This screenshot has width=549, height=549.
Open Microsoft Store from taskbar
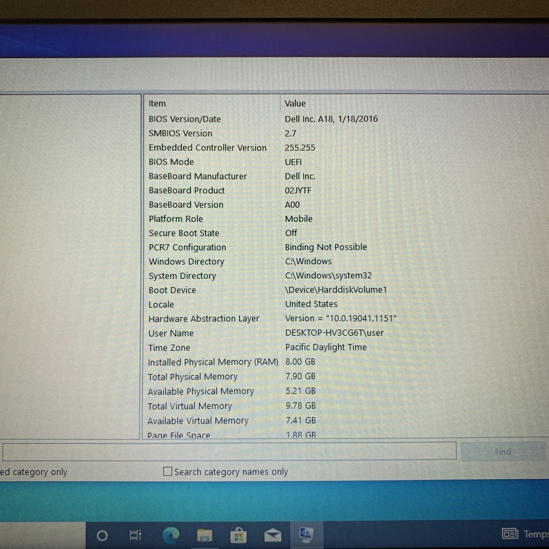point(238,535)
